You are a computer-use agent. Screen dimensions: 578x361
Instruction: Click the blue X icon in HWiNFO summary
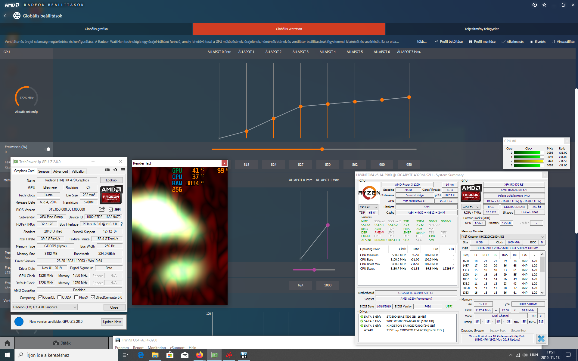541,338
